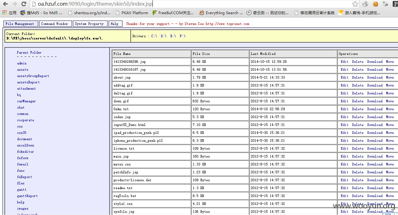Open the shentou.org bookmark

point(89,13)
